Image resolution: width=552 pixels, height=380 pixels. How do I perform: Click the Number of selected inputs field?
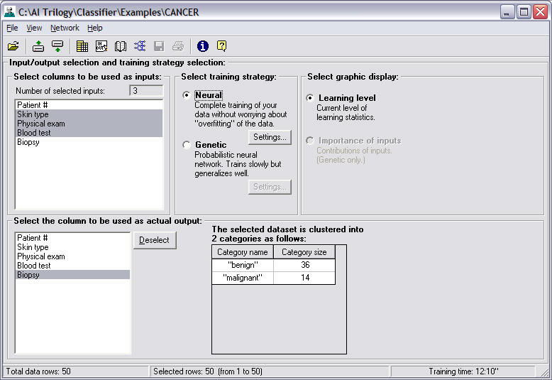pos(146,91)
